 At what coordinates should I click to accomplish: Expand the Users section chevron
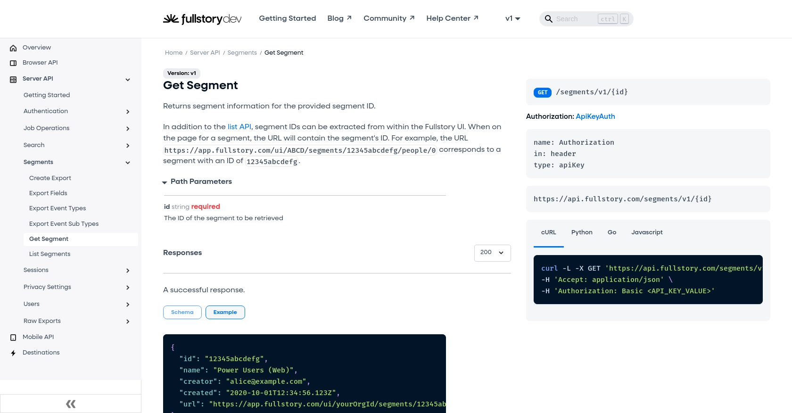[x=128, y=305]
